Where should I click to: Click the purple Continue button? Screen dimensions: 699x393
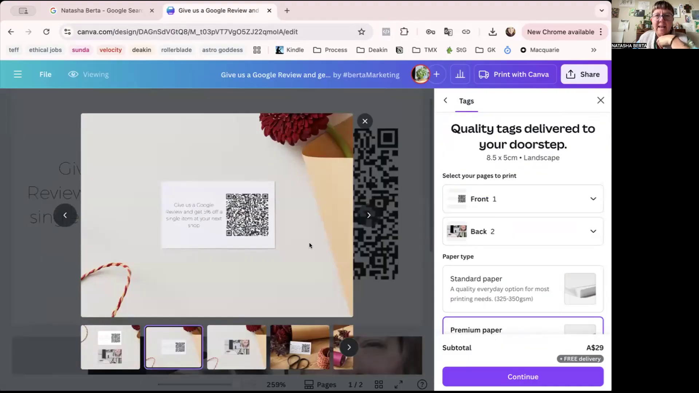(x=523, y=377)
